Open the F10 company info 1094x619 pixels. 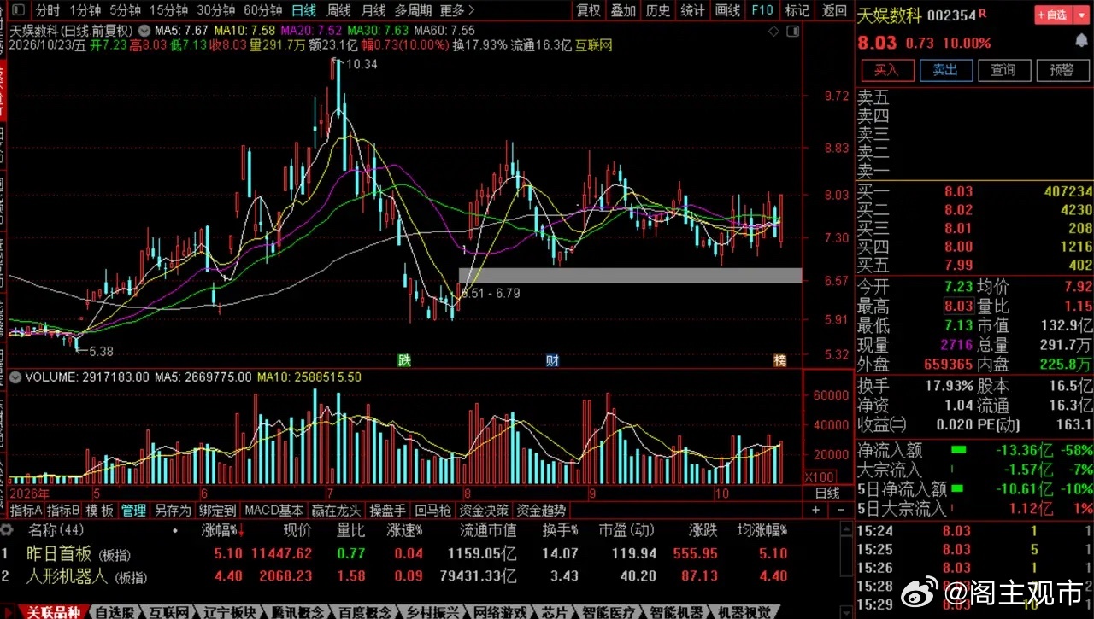762,10
